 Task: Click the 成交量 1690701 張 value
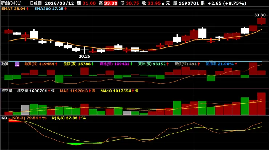pos(36,91)
